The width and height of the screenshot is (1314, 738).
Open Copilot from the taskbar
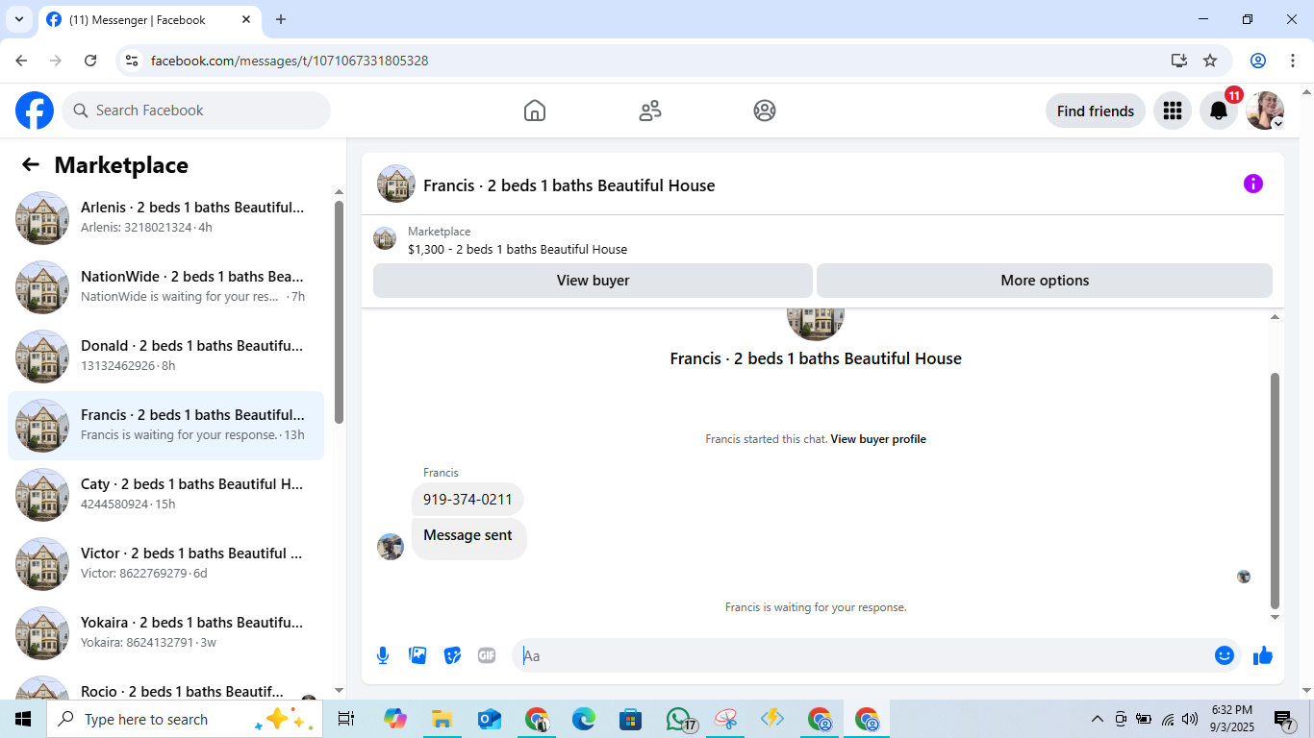[395, 719]
